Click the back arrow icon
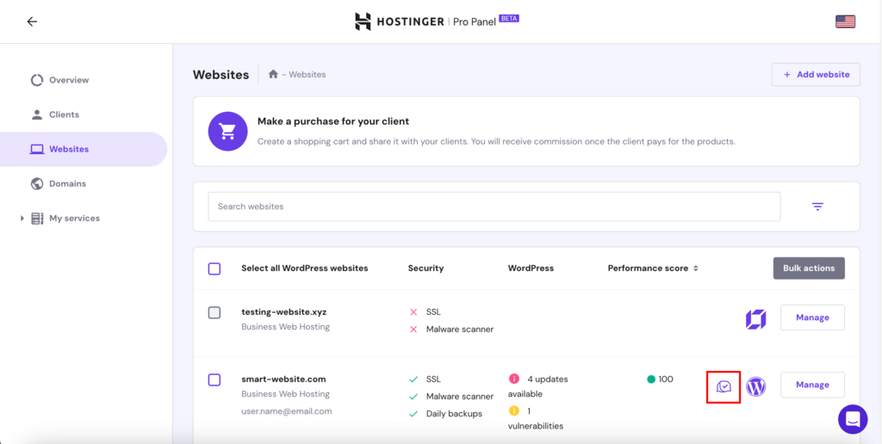Image resolution: width=882 pixels, height=444 pixels. [32, 22]
